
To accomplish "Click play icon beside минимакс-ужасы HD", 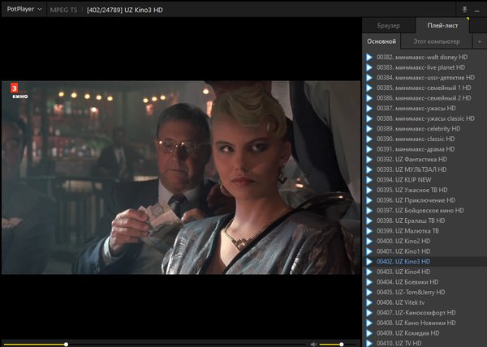I will (x=369, y=108).
